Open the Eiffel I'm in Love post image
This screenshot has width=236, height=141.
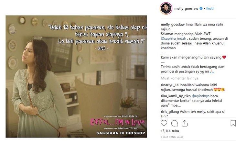76,76
